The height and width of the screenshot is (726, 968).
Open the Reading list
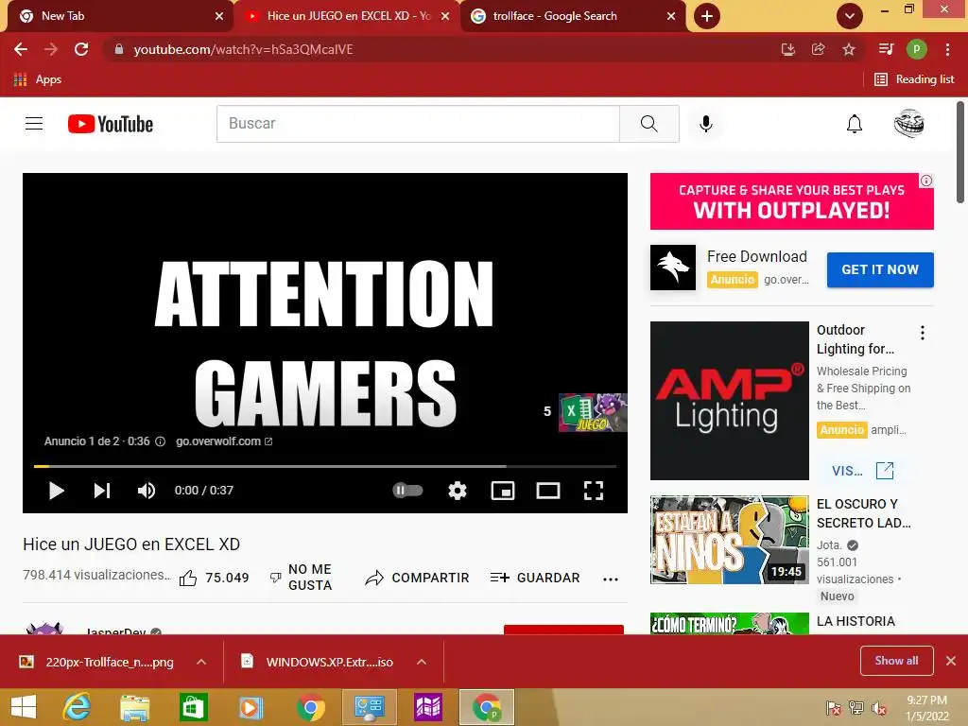[x=914, y=79]
